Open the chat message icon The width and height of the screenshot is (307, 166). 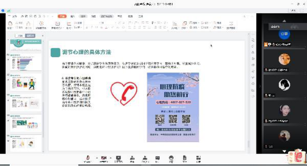click(157, 159)
